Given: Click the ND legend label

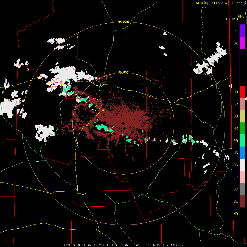Looking at the screenshot, I should [235, 214].
